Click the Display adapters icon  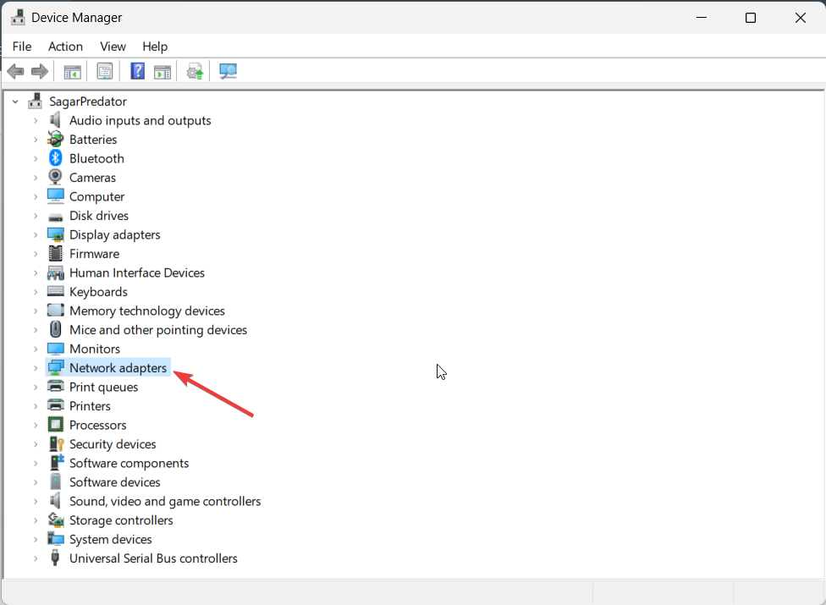point(55,234)
